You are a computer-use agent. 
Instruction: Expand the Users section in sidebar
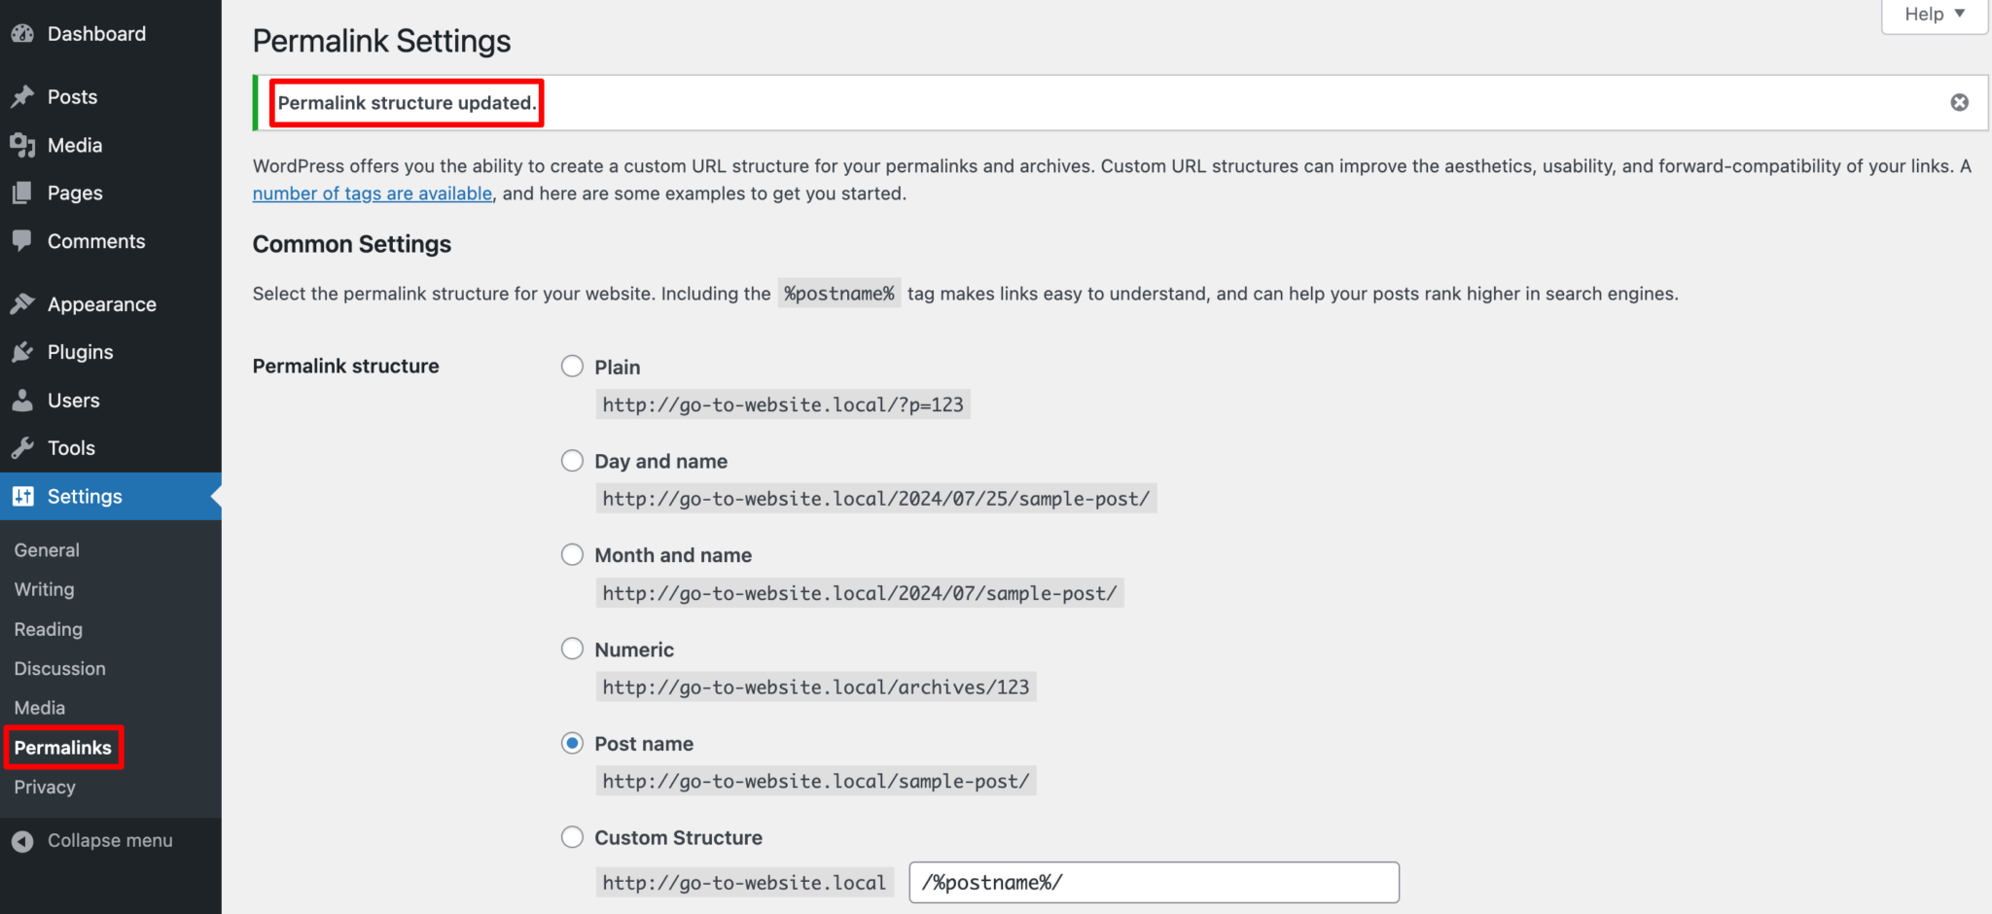point(73,400)
